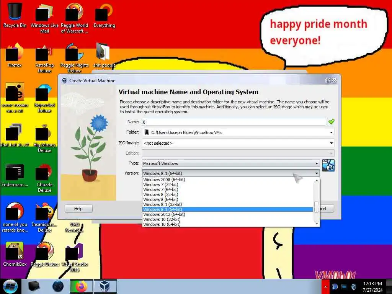The height and width of the screenshot is (294, 392).
Task: Choose Windows 7 (64-bit) version
Action: pos(228,189)
